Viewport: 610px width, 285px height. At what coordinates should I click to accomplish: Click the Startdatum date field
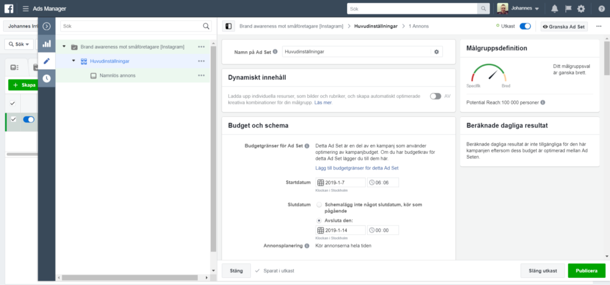[x=340, y=182]
